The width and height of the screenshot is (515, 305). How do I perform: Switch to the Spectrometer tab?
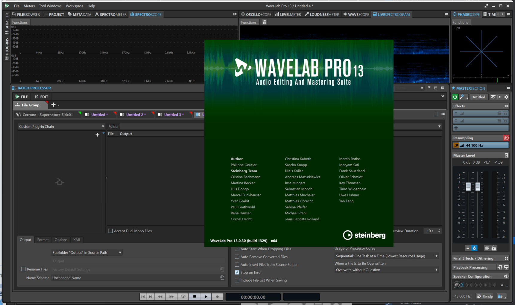point(111,14)
